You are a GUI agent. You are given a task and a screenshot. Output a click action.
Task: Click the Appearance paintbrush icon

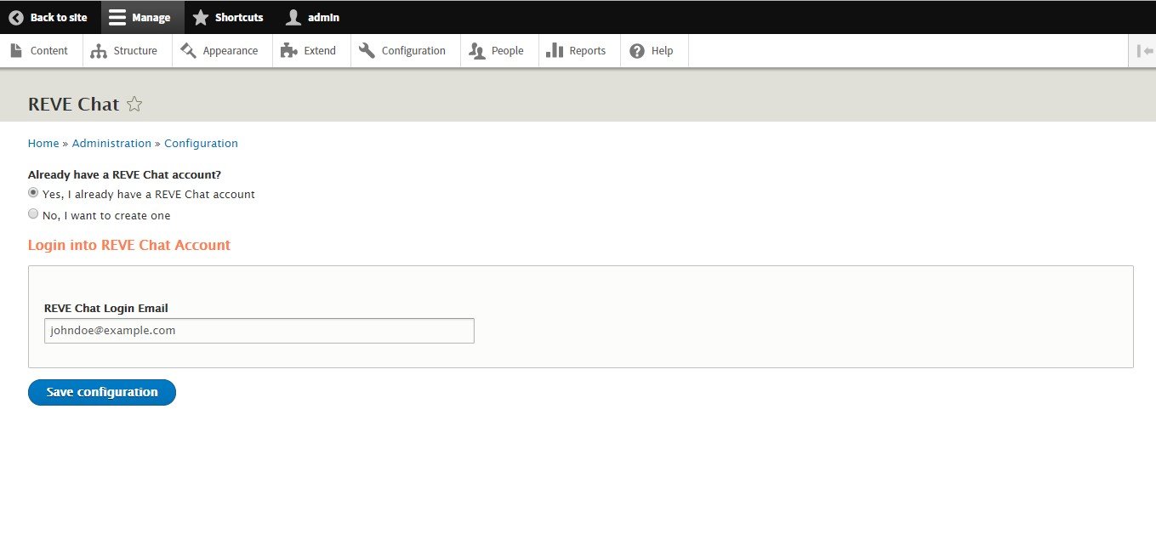[188, 50]
